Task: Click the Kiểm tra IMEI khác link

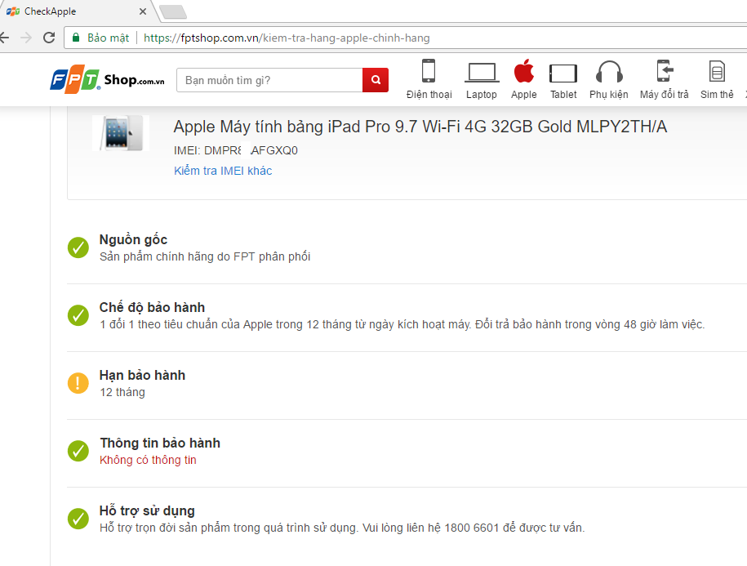Action: pos(223,171)
